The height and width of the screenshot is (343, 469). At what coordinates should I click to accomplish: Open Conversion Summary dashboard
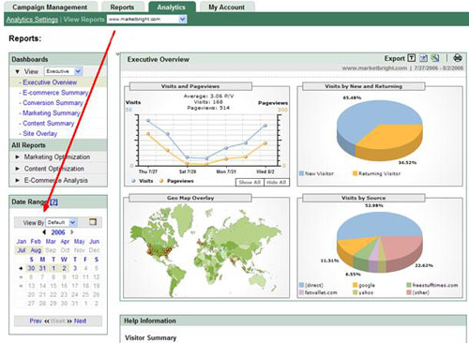pyautogui.click(x=53, y=103)
